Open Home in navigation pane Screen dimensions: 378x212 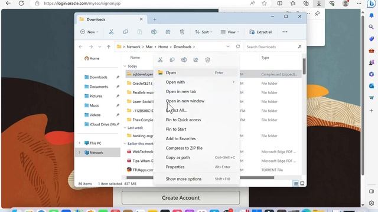point(92,58)
